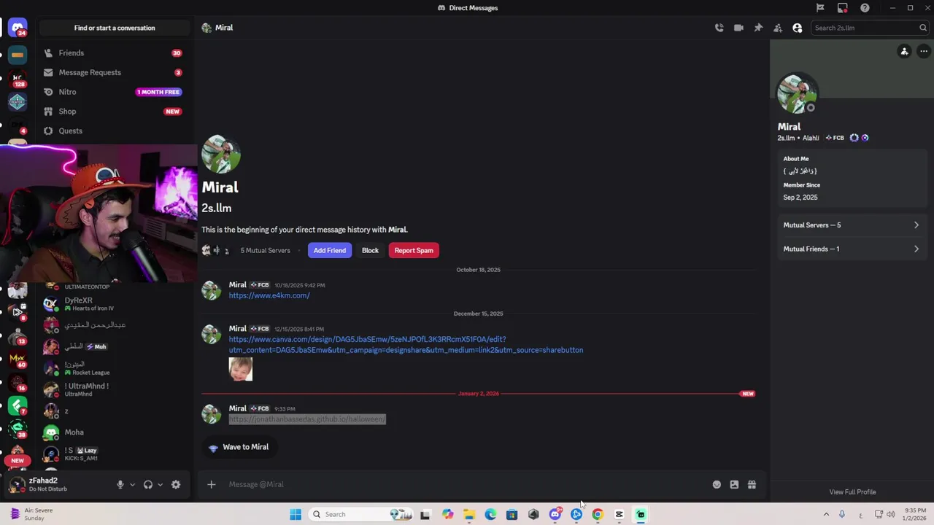Open pinned messages panel
Image resolution: width=934 pixels, height=525 pixels.
758,28
